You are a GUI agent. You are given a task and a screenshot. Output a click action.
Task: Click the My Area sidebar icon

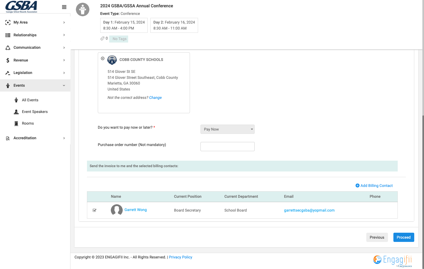[8, 22]
